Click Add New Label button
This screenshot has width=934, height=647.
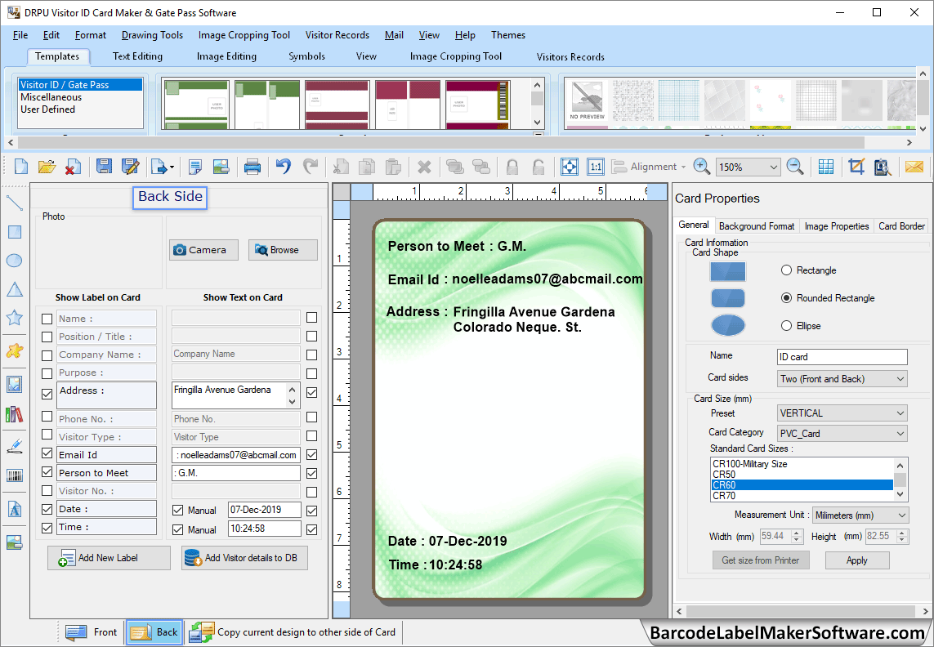pos(109,558)
